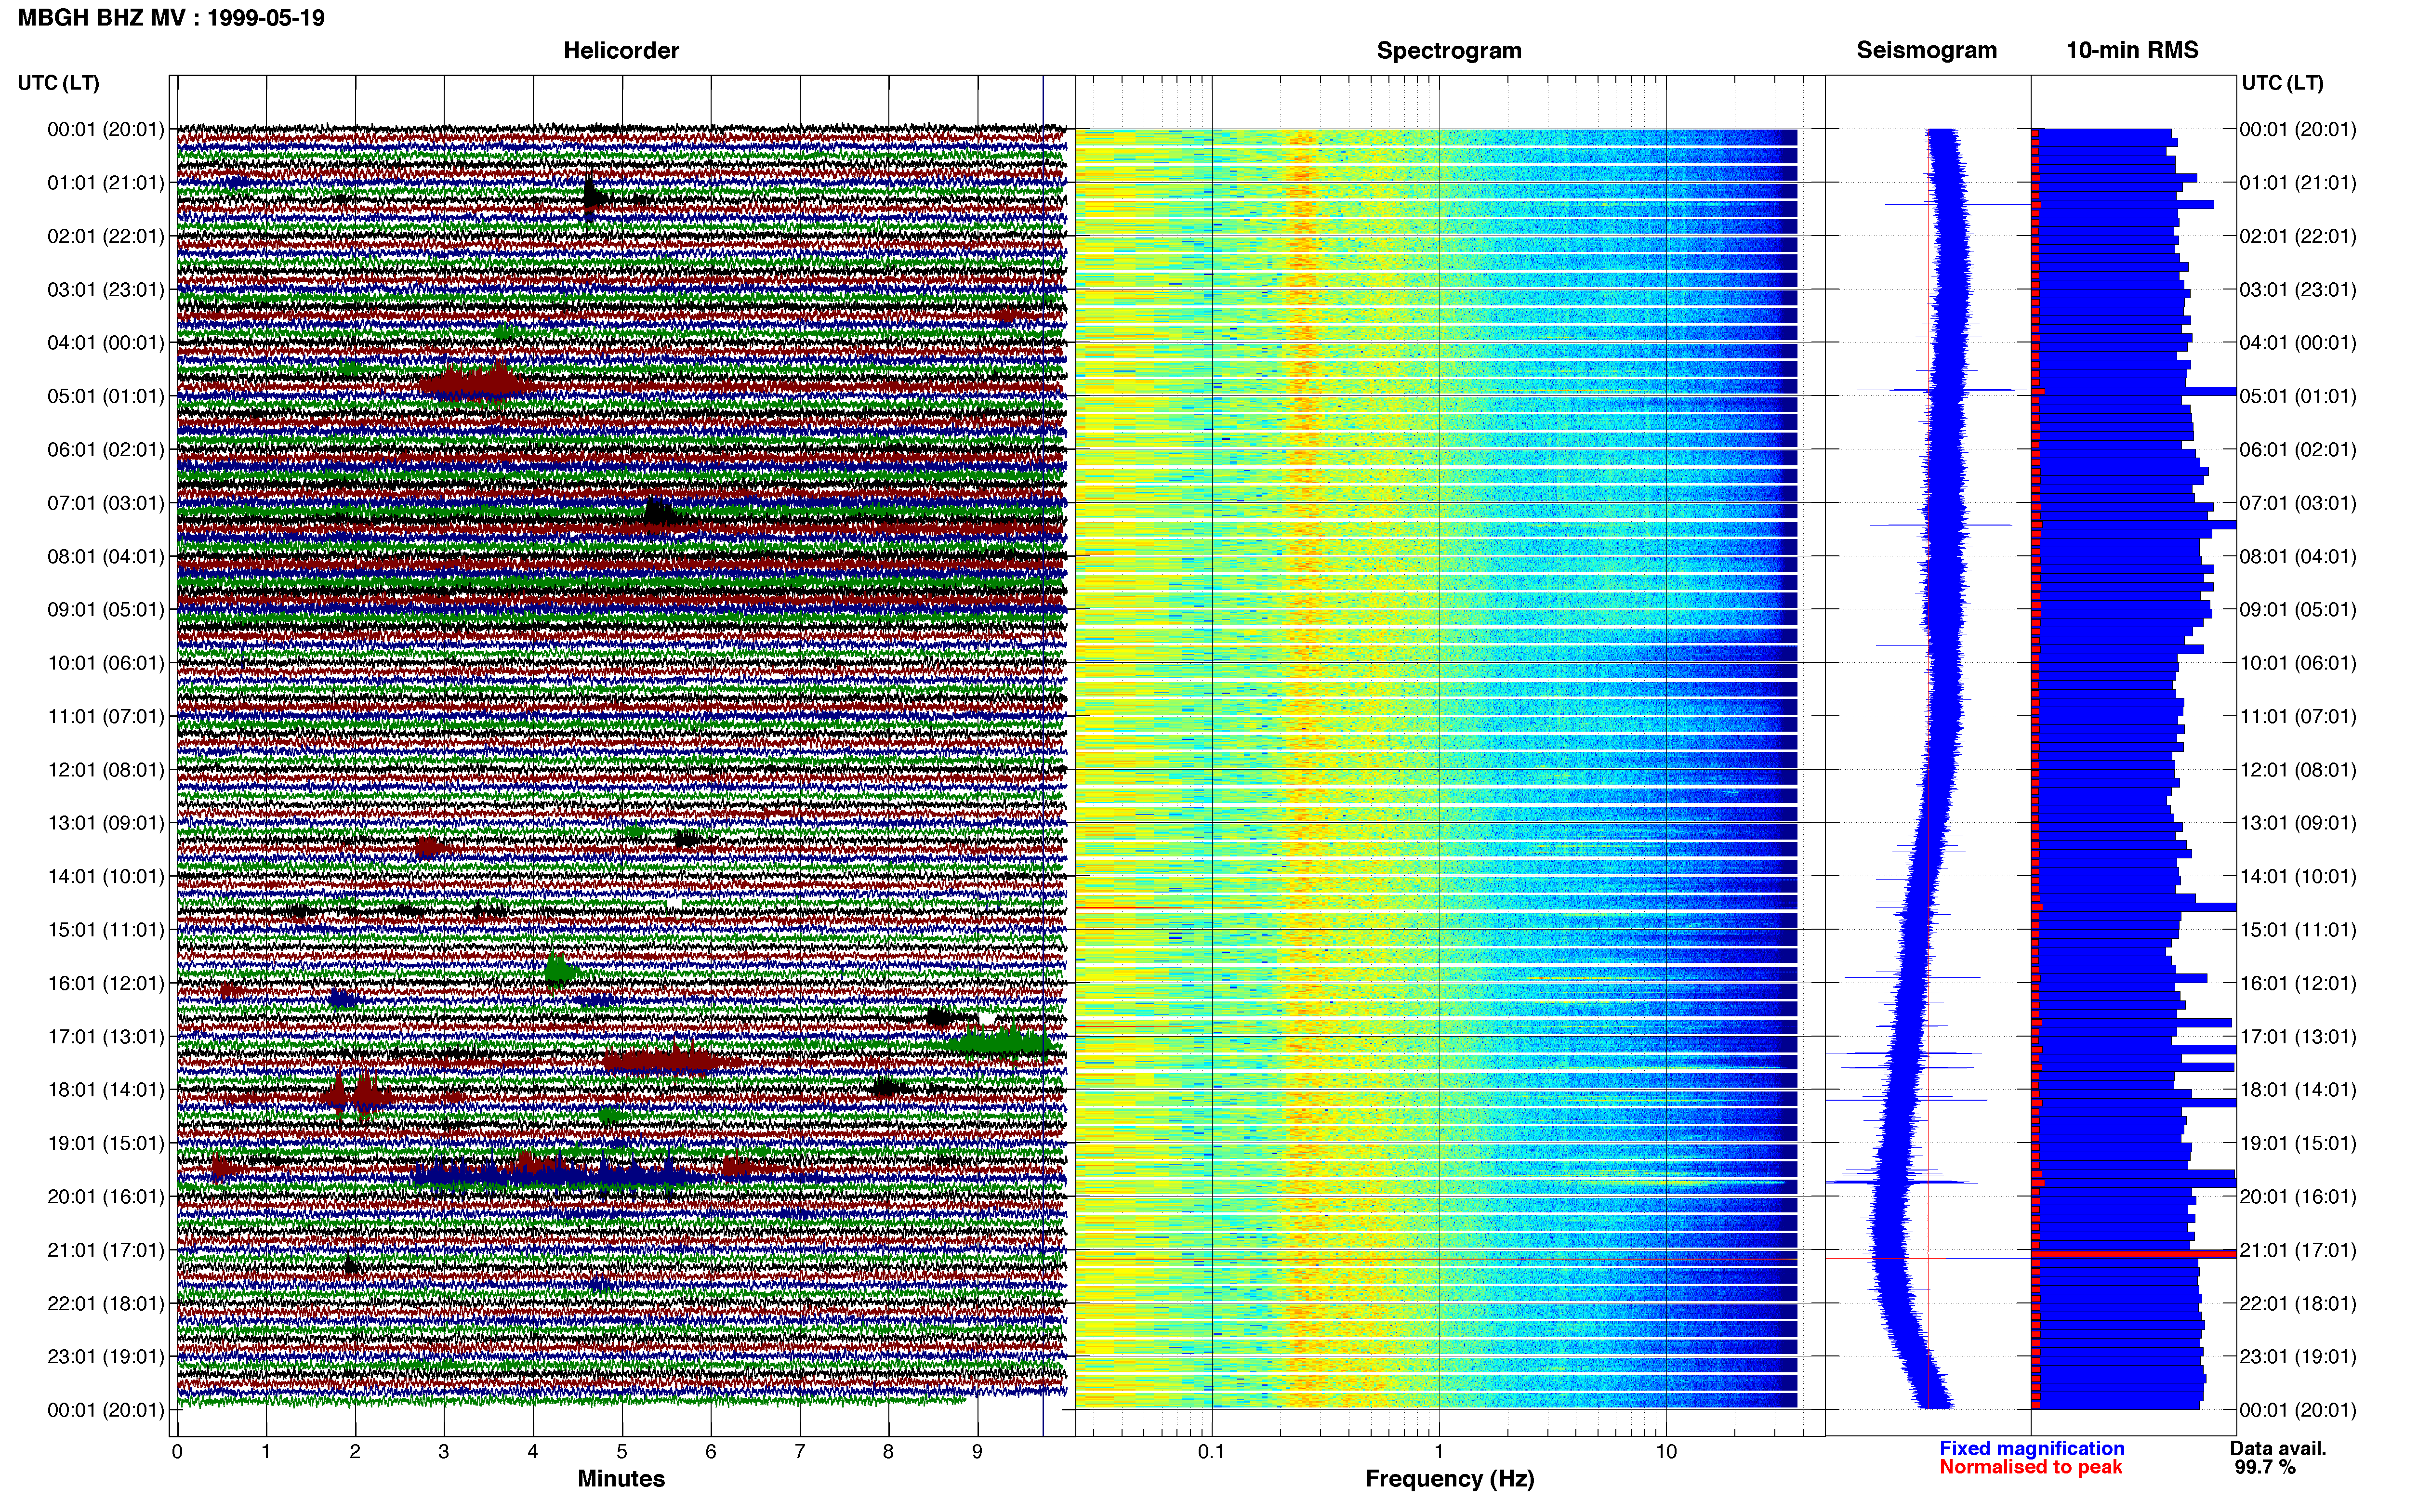The width and height of the screenshot is (2418, 1512).
Task: Click the black event near minute 5.4 by 07:01
Action: pyautogui.click(x=660, y=514)
